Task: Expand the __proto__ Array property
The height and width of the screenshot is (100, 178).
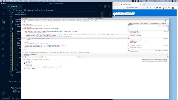Action: click(x=25, y=69)
